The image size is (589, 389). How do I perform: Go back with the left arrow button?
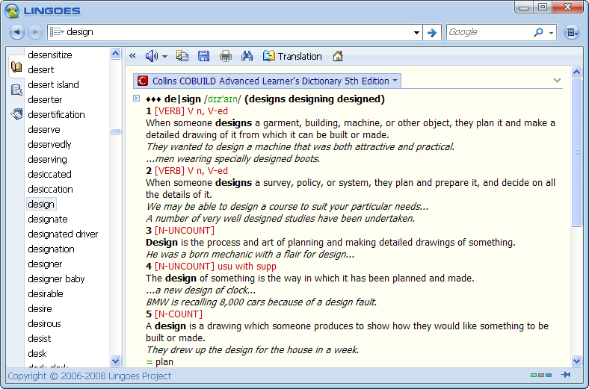(17, 32)
